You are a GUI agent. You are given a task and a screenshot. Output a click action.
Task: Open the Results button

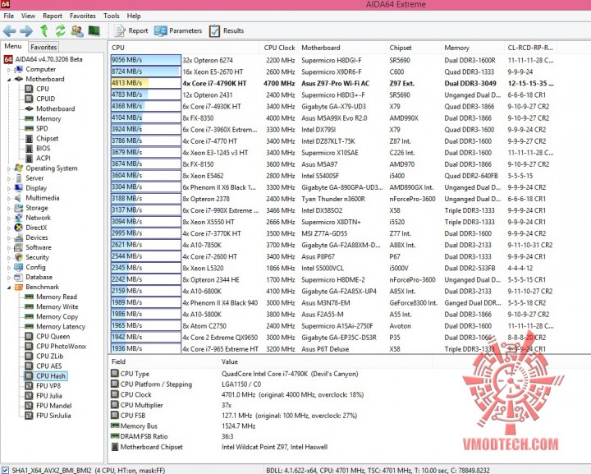click(227, 30)
